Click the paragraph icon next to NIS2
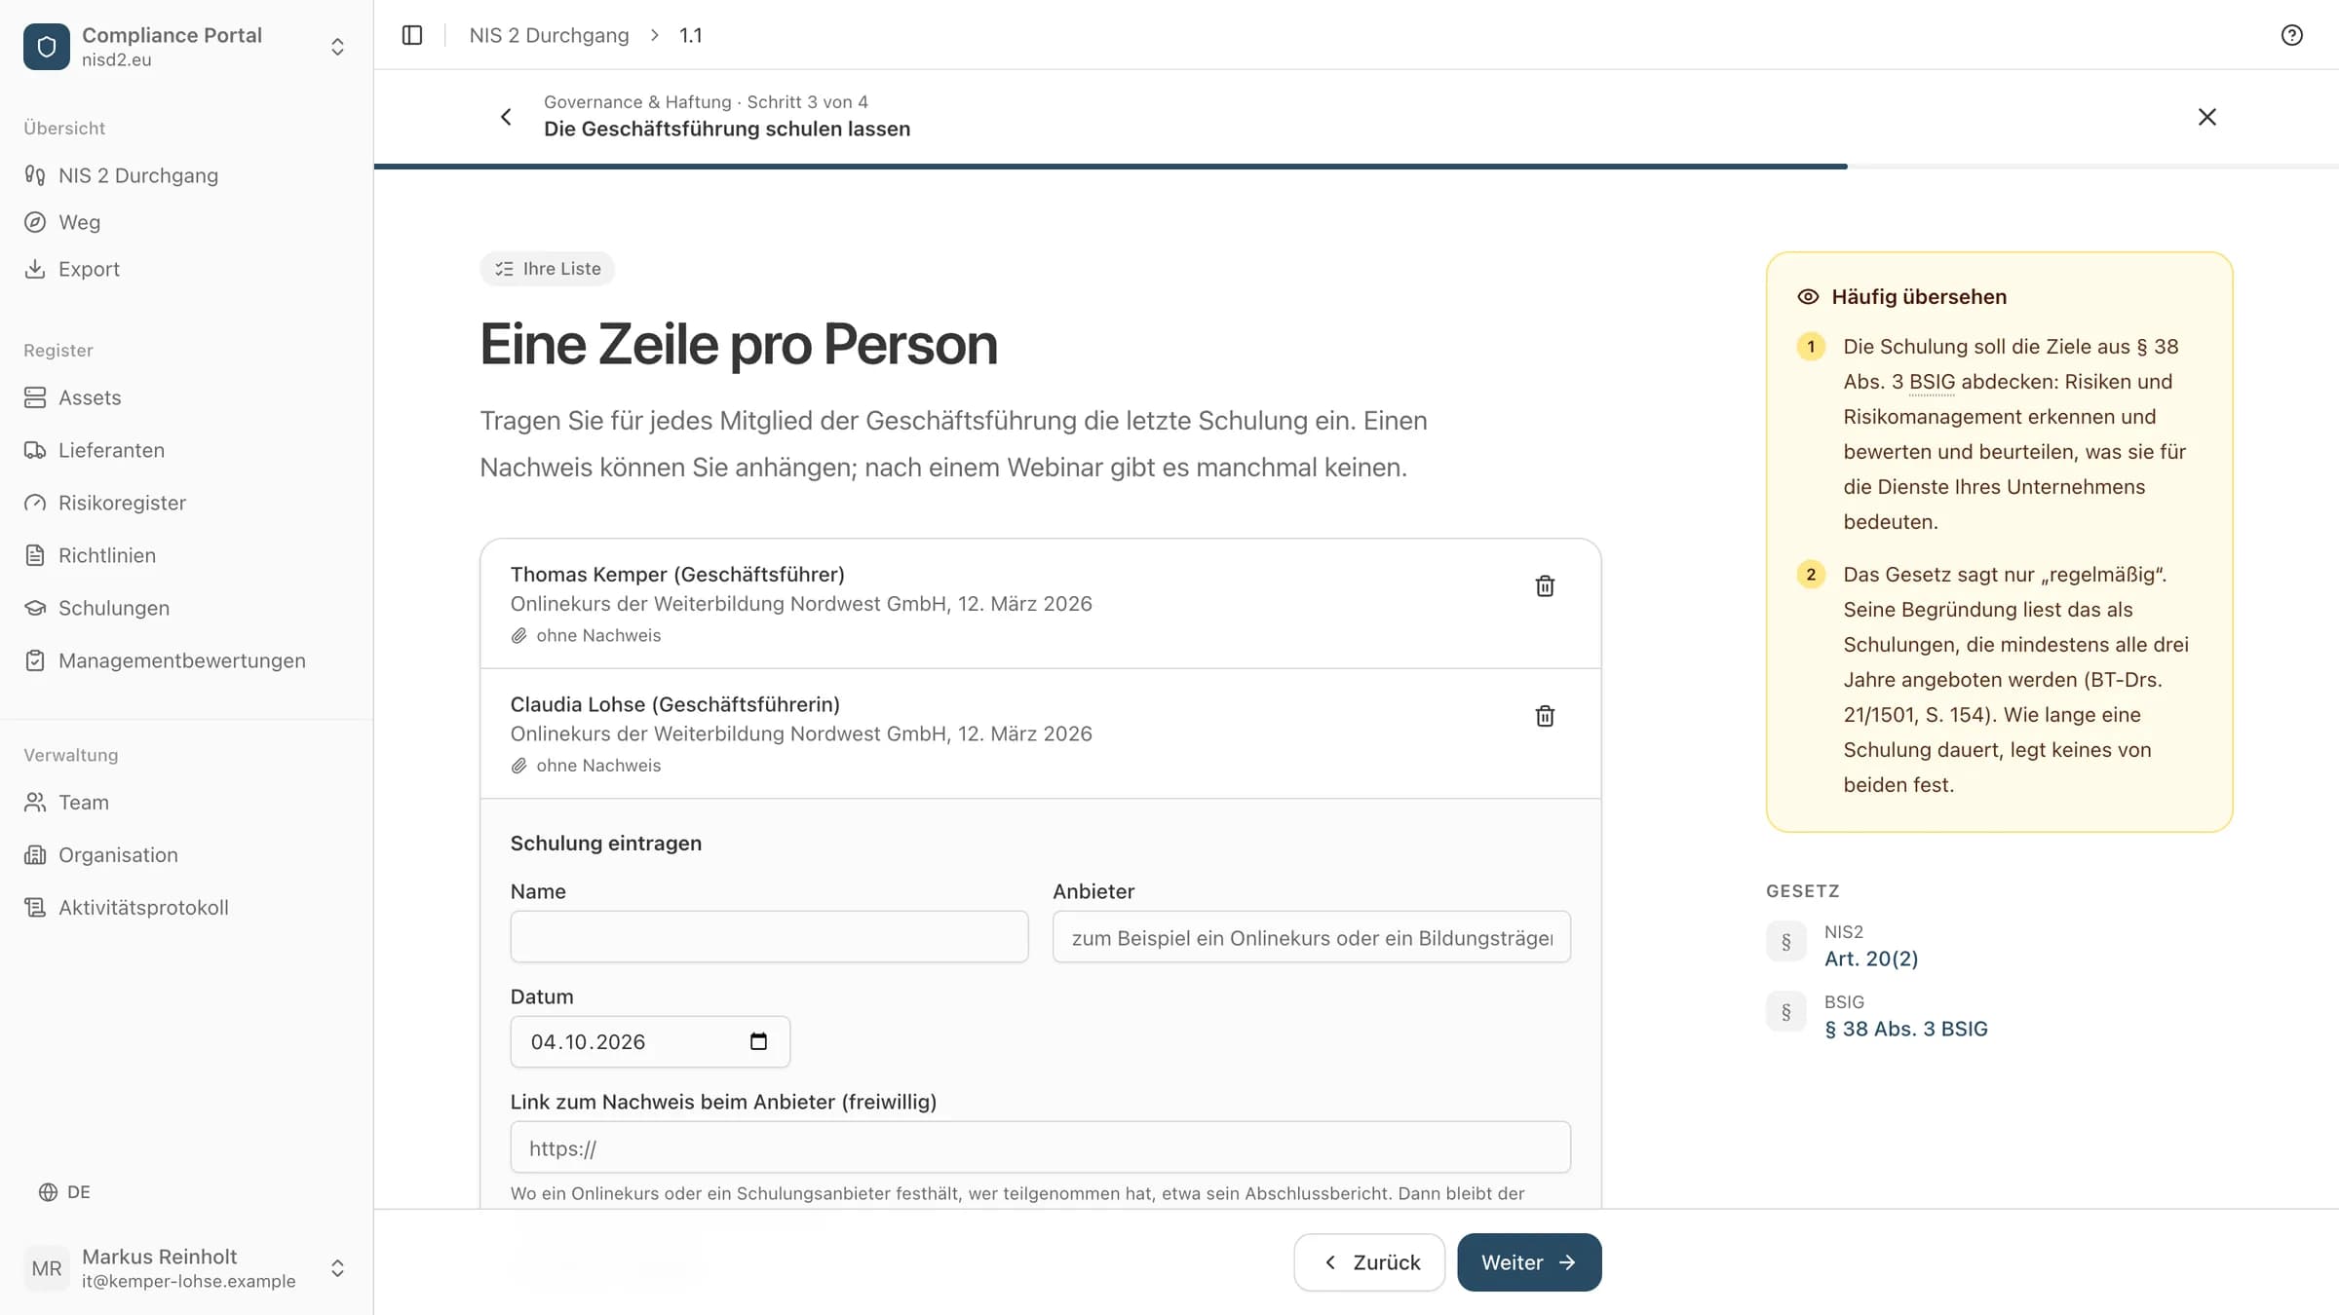 coord(1786,942)
